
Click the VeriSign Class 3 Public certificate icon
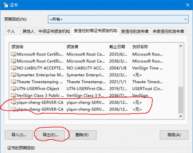click(x=14, y=96)
